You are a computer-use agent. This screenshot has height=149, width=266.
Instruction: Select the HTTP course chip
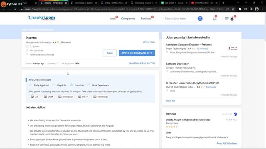83,97
